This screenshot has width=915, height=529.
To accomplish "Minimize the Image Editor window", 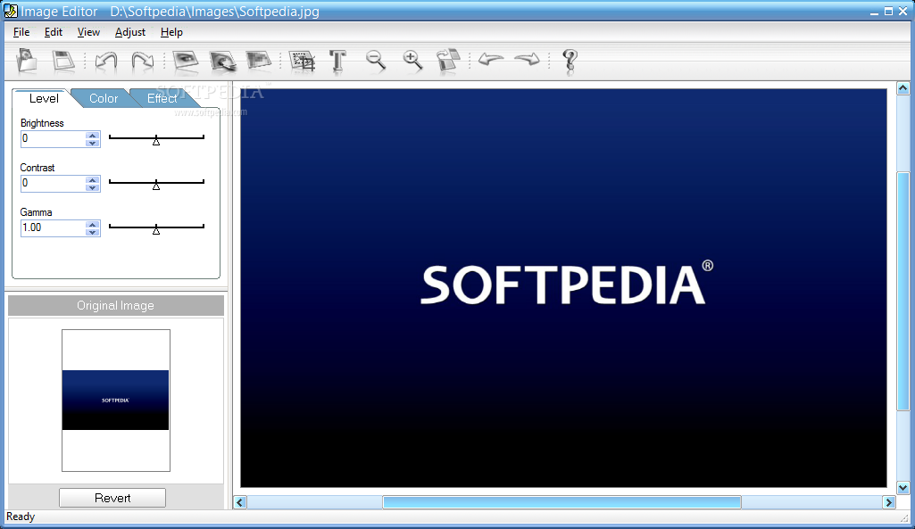I will (x=874, y=12).
